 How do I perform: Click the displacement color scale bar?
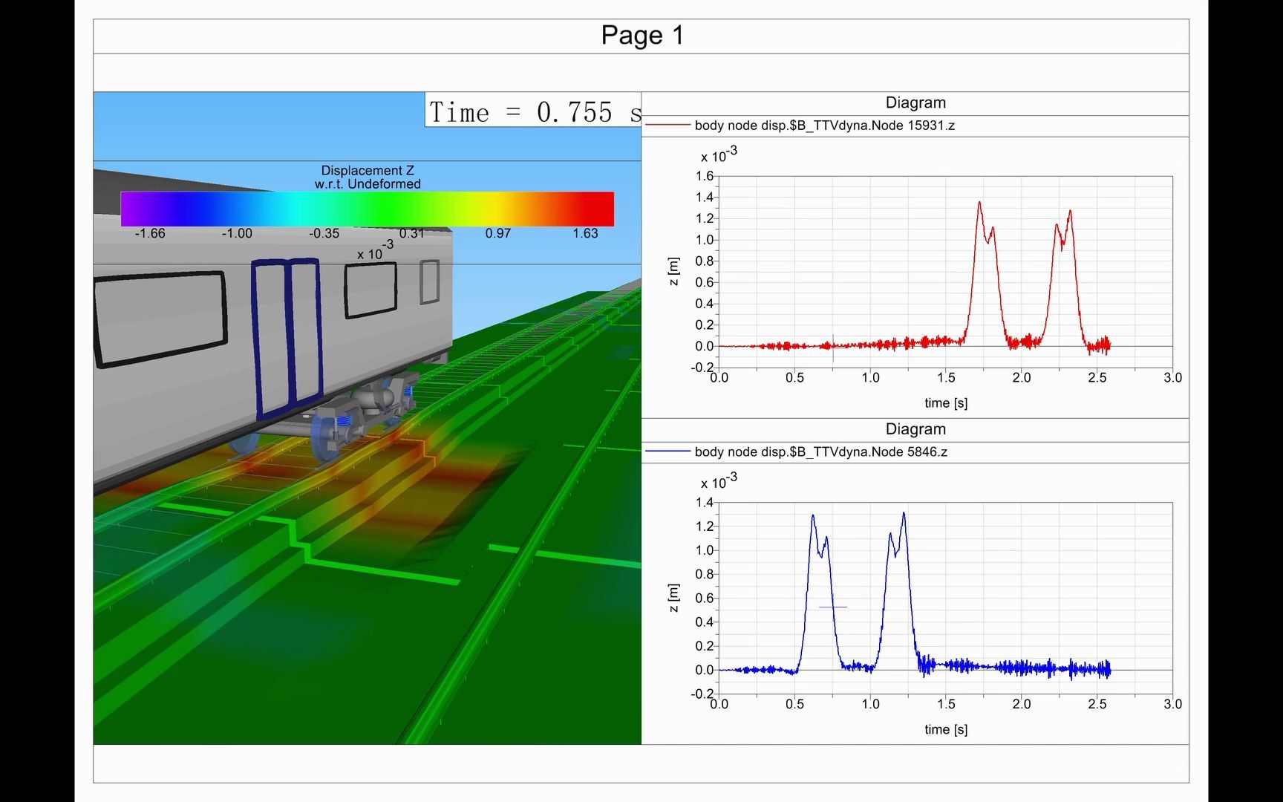tap(368, 209)
